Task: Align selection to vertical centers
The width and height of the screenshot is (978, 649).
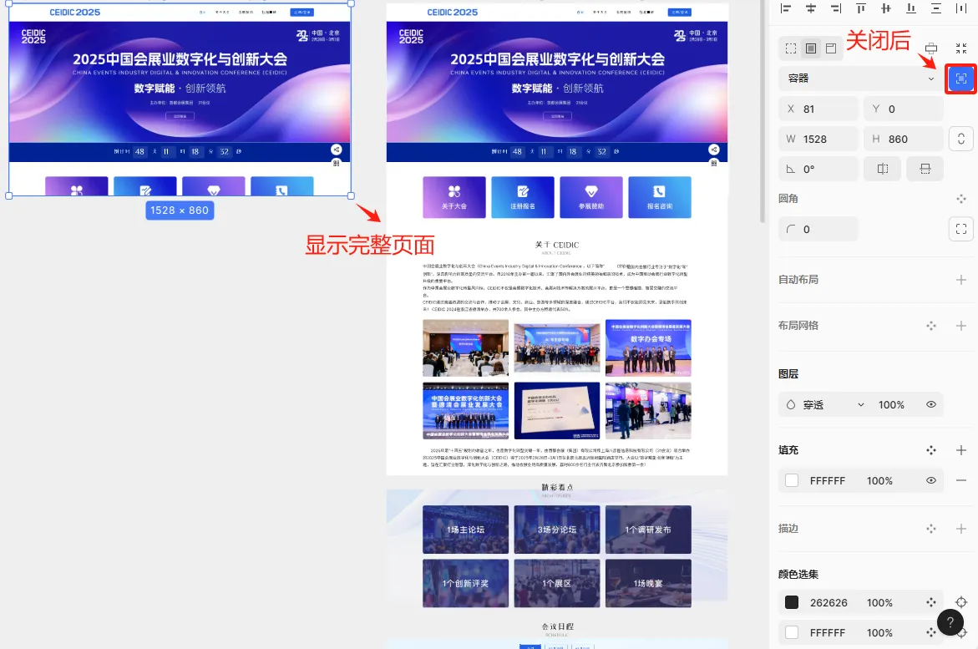Action: point(885,8)
